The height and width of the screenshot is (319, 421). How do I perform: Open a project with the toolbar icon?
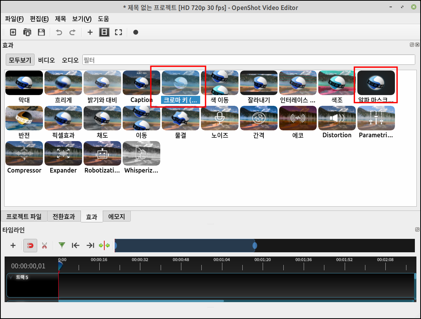(27, 32)
